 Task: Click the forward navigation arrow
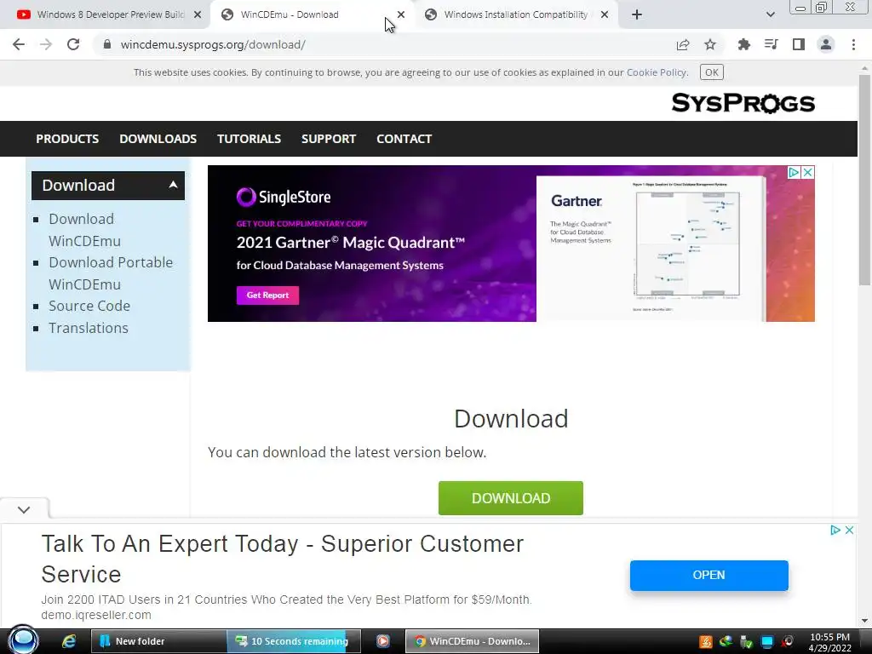46,44
